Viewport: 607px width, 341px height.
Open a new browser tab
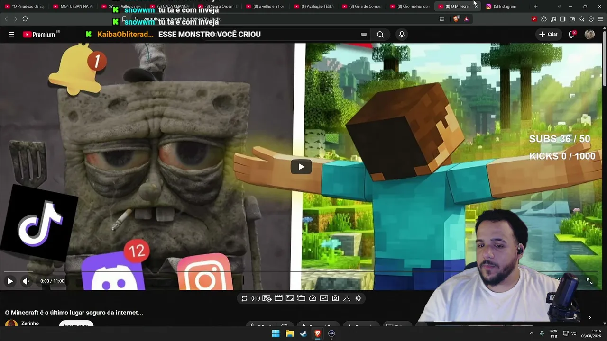pyautogui.click(x=536, y=6)
